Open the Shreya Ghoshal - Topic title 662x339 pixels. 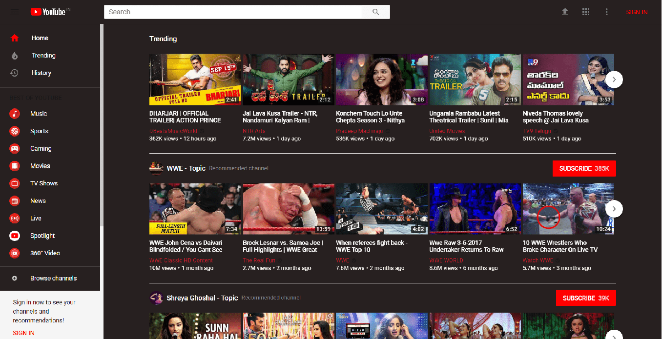coord(202,298)
